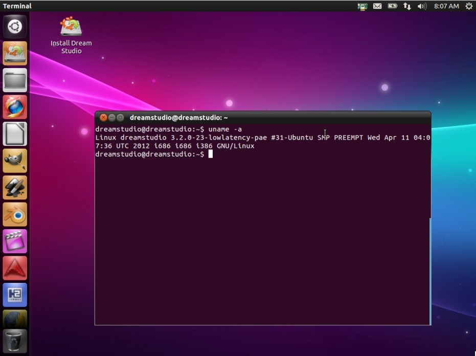Open the red triangle Ardour launcher icon
Viewport: 476px width, 356px height.
coord(14,268)
